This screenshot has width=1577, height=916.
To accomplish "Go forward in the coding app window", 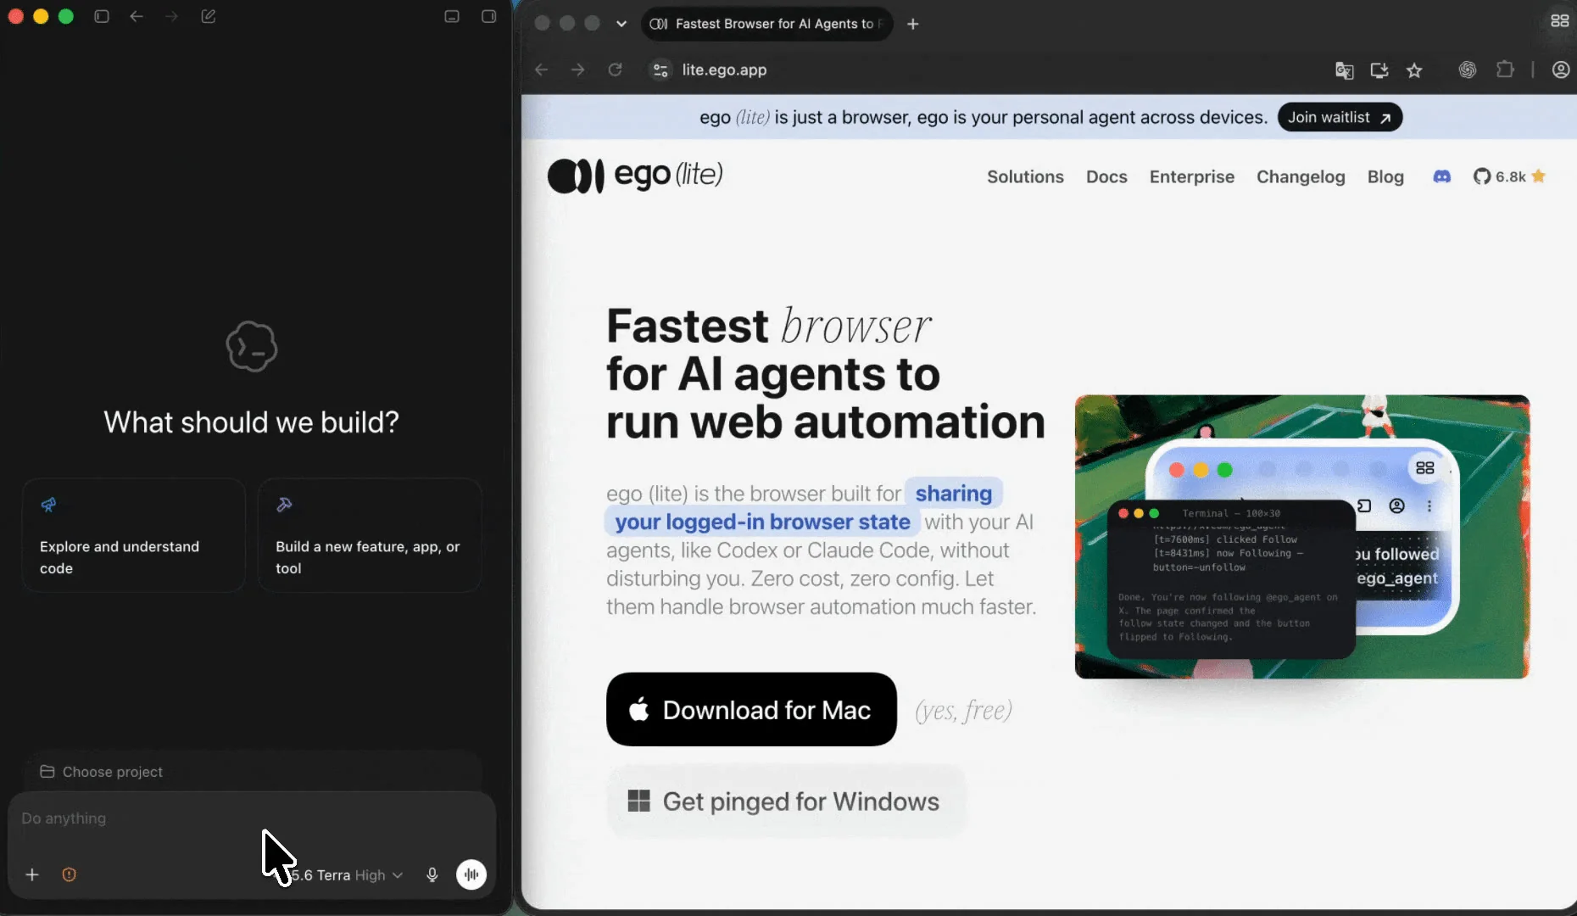I will (x=171, y=16).
